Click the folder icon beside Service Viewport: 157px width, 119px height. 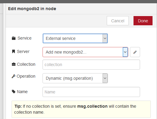(x=14, y=38)
